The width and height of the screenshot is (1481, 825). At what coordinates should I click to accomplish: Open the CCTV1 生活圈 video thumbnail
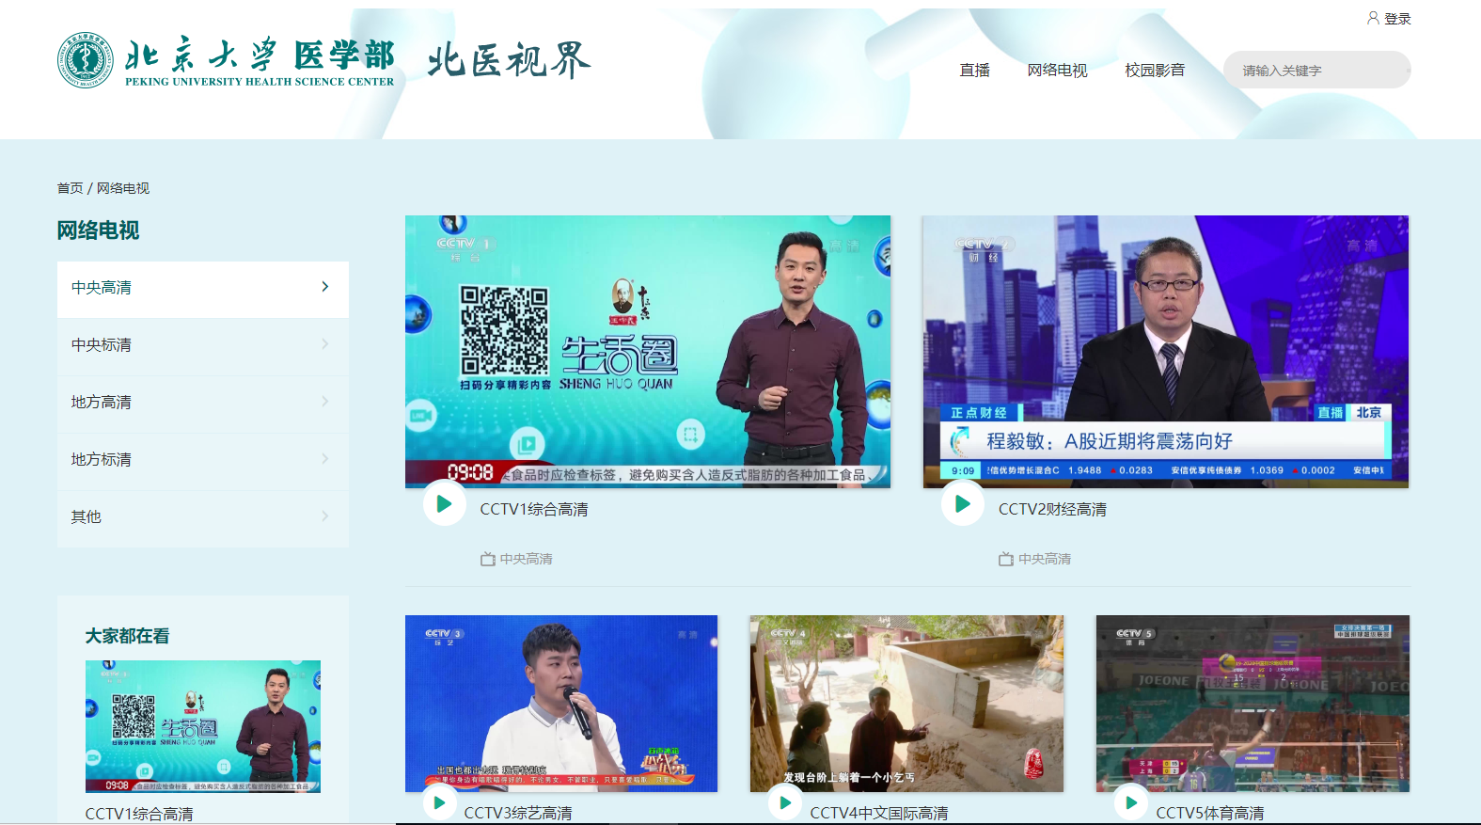[x=648, y=352]
